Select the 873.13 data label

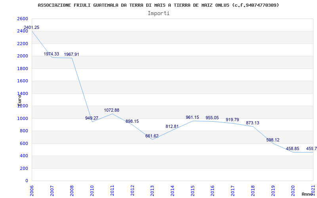tap(252, 123)
